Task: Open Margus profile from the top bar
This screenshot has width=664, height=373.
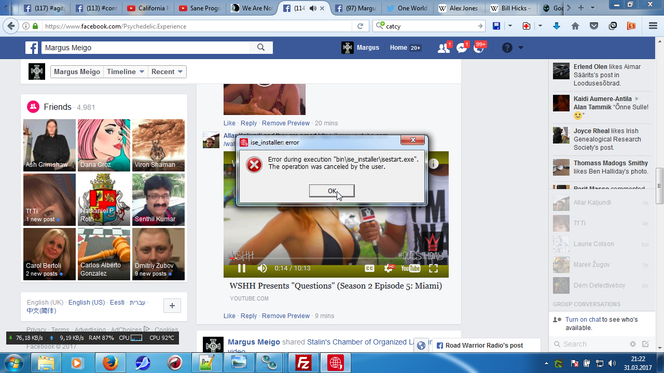Action: (361, 48)
